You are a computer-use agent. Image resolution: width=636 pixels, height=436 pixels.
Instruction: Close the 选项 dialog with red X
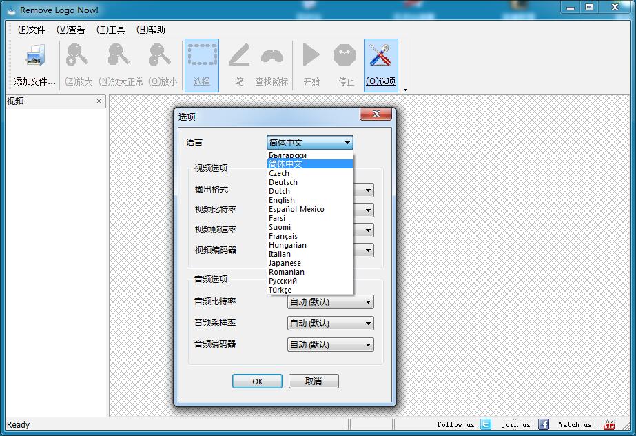point(376,114)
